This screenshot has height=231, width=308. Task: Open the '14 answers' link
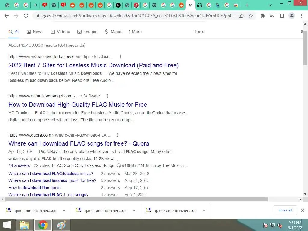19,165
